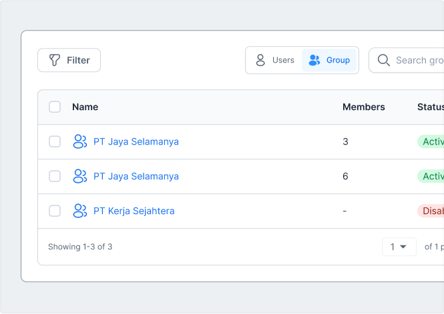This screenshot has height=314, width=444.
Task: Tick the select-all checkbox in the table header
Action: (55, 107)
